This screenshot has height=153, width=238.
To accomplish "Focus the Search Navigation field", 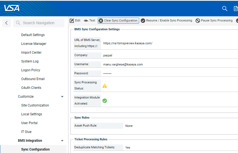I will 39,23.
